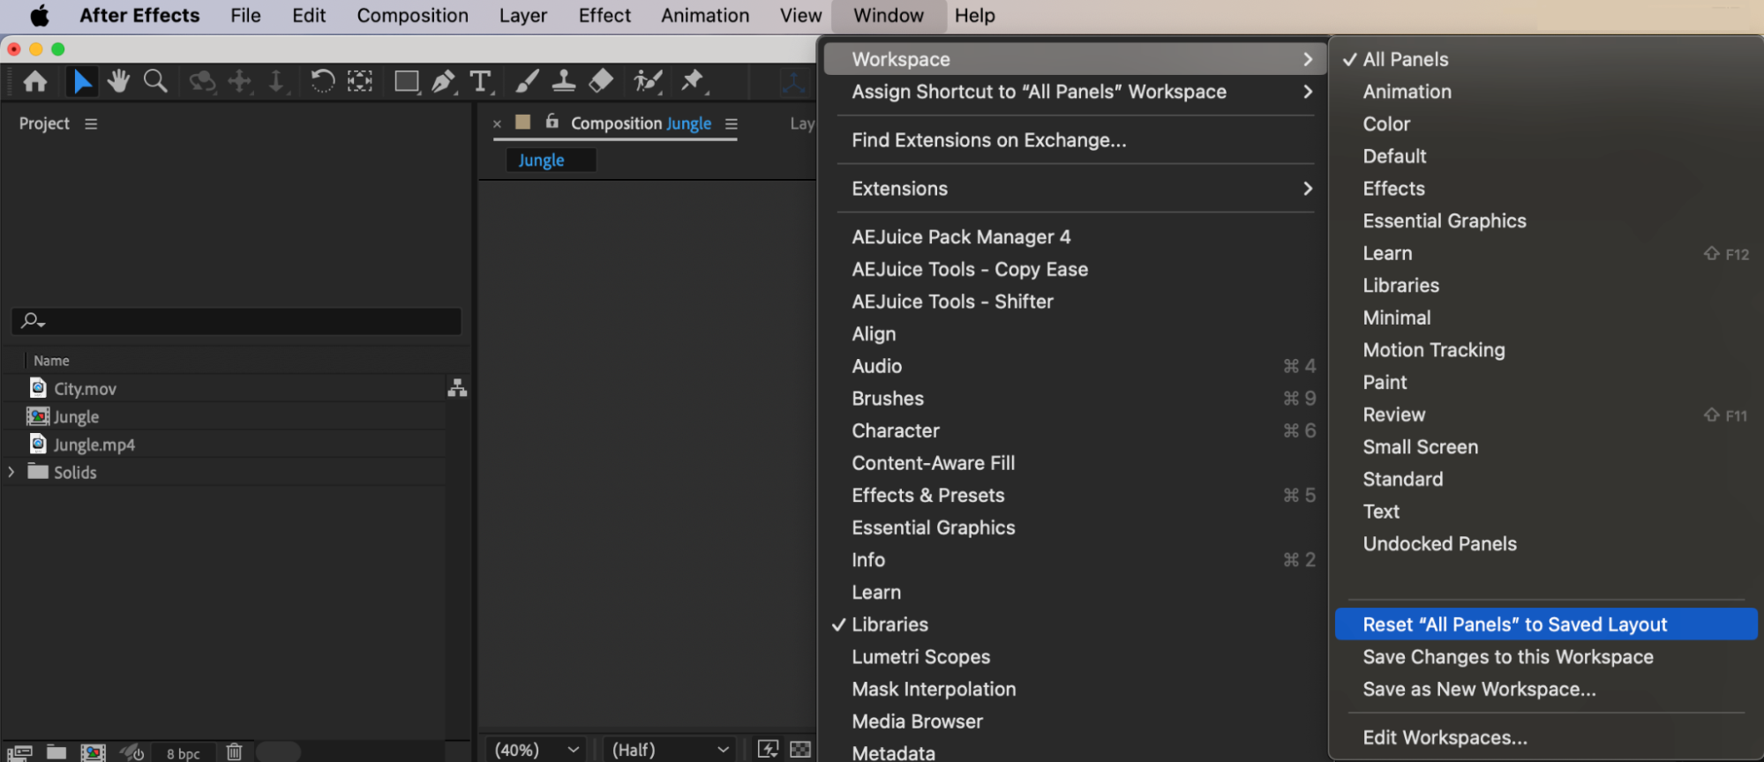
Task: Click the 8 bpc color depth button
Action: click(184, 753)
